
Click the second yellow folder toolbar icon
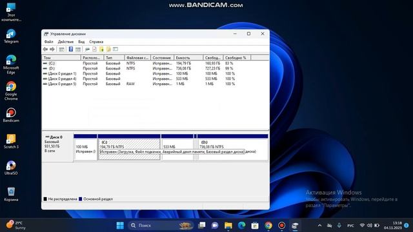tap(108, 49)
